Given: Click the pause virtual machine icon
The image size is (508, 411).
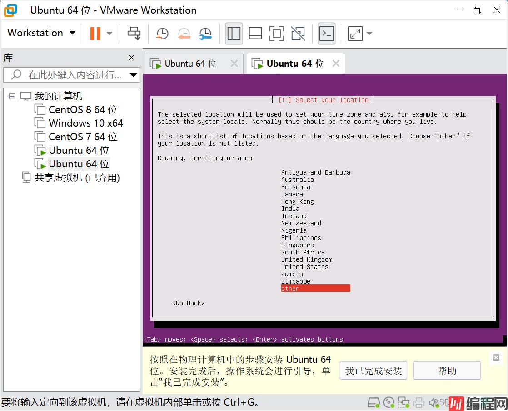Looking at the screenshot, I should [95, 33].
